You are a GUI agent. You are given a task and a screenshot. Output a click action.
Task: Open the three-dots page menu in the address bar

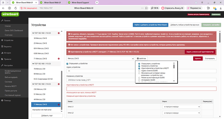coord(142,8)
